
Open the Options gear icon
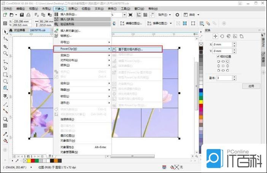(x=177, y=15)
